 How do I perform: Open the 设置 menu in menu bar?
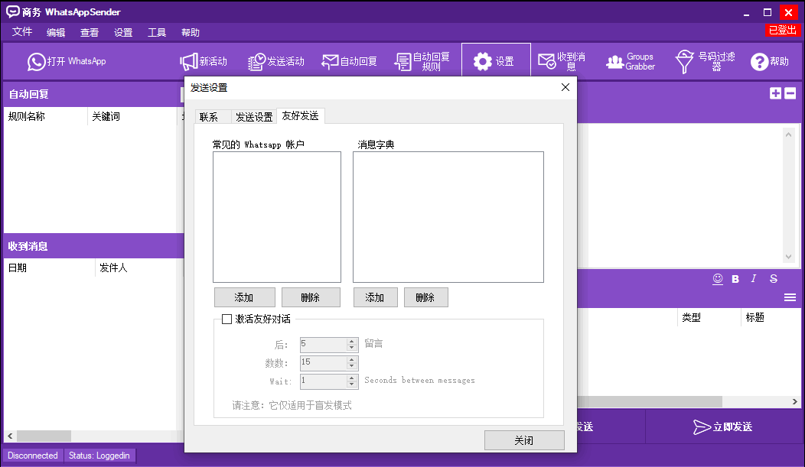tap(123, 32)
